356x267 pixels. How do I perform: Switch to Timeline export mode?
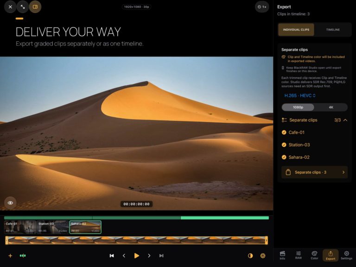[333, 30]
